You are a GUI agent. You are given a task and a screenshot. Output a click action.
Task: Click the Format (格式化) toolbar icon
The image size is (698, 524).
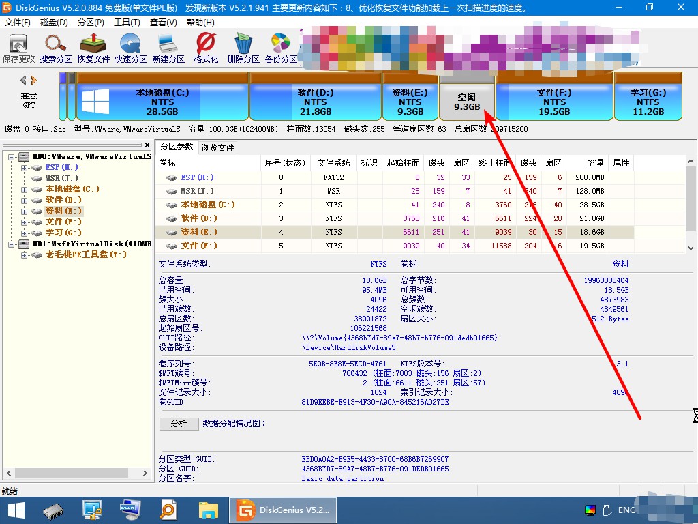tap(206, 48)
